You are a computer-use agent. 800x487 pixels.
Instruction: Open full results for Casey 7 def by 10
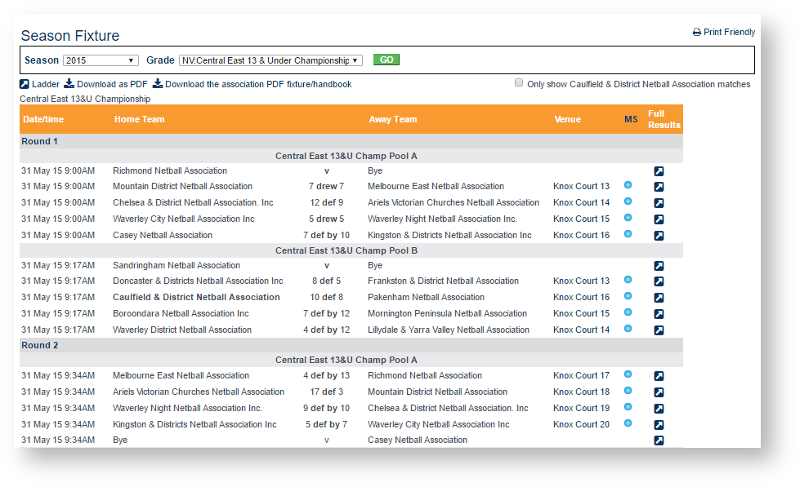pos(659,236)
